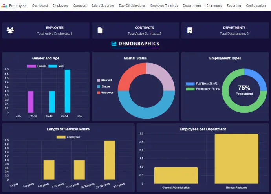This screenshot has height=194, width=271.
Task: Click the General Administration axis label
Action: pyautogui.click(x=176, y=187)
